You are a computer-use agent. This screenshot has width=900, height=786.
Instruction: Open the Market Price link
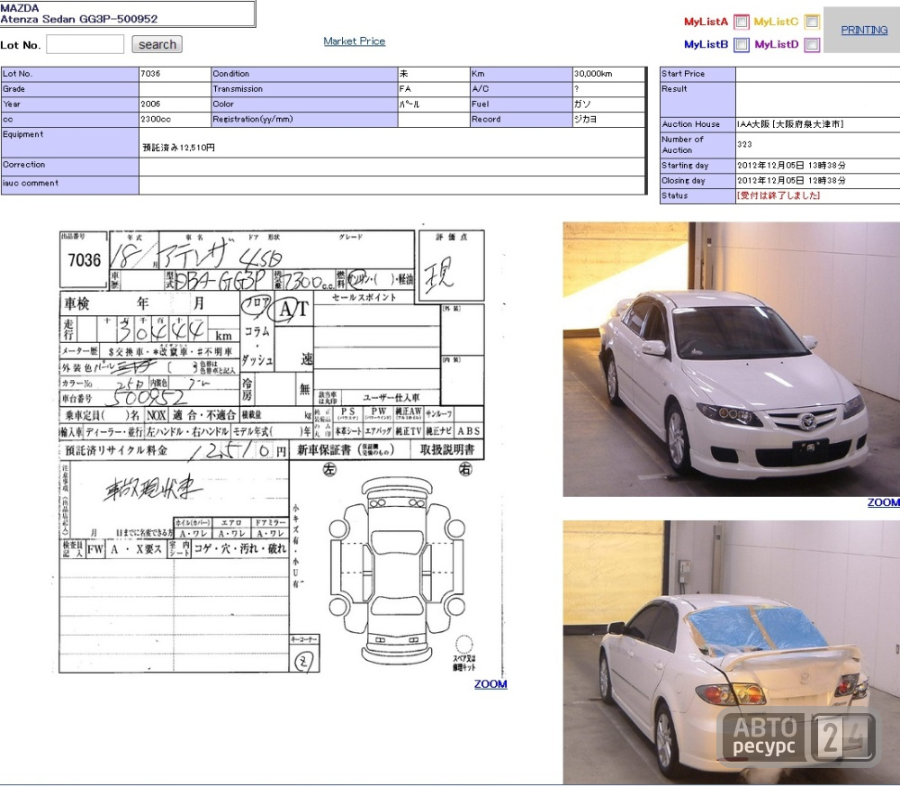point(354,41)
